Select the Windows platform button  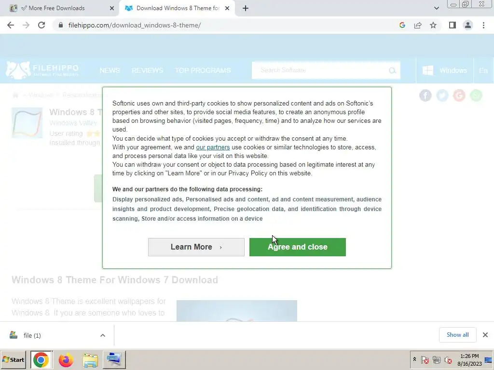[x=444, y=70]
